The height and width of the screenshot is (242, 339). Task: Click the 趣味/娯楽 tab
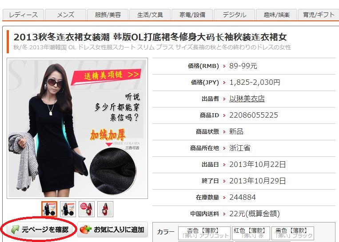click(277, 15)
